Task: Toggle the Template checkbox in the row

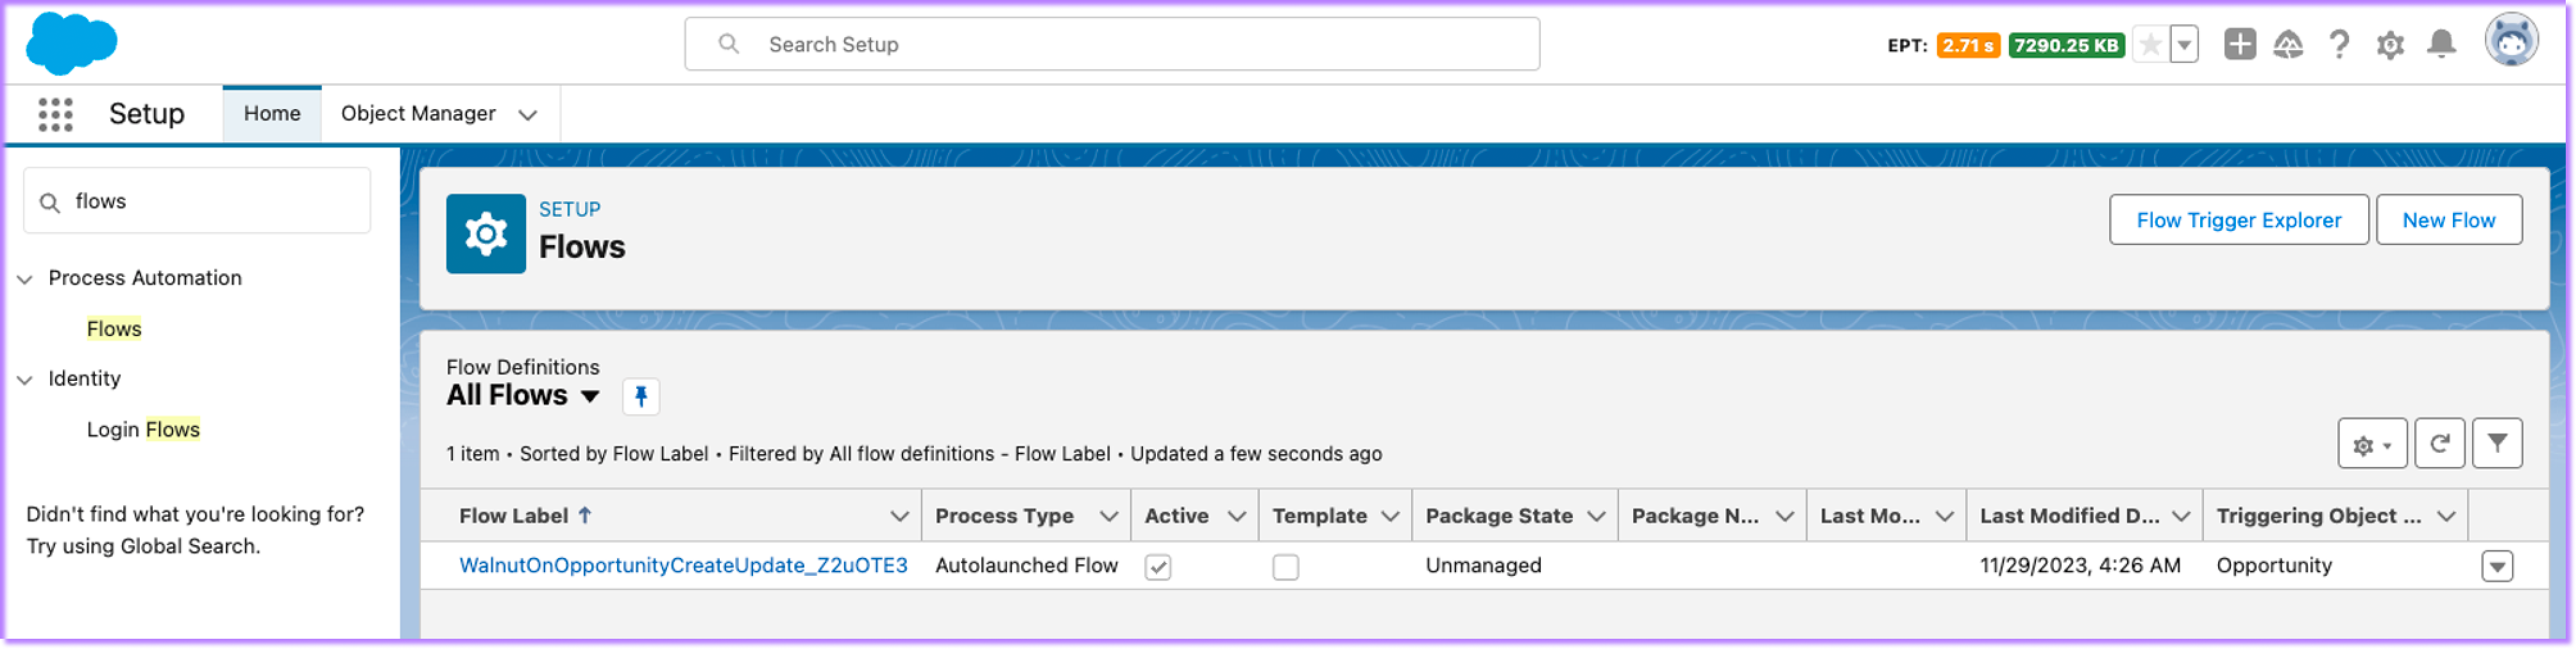Action: click(x=1285, y=567)
